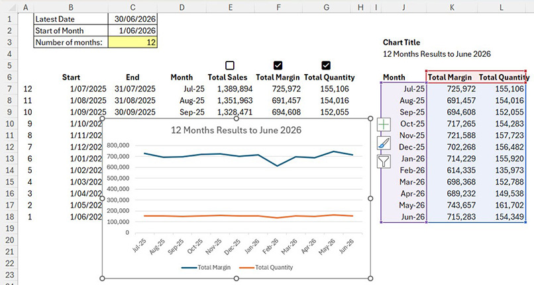Click the cell reading 12 Months Results to June 2026

tap(437, 54)
